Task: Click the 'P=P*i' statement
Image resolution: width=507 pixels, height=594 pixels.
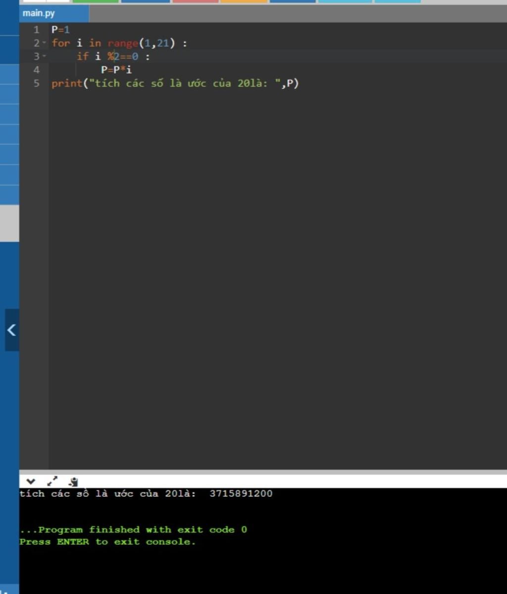Action: coord(116,70)
